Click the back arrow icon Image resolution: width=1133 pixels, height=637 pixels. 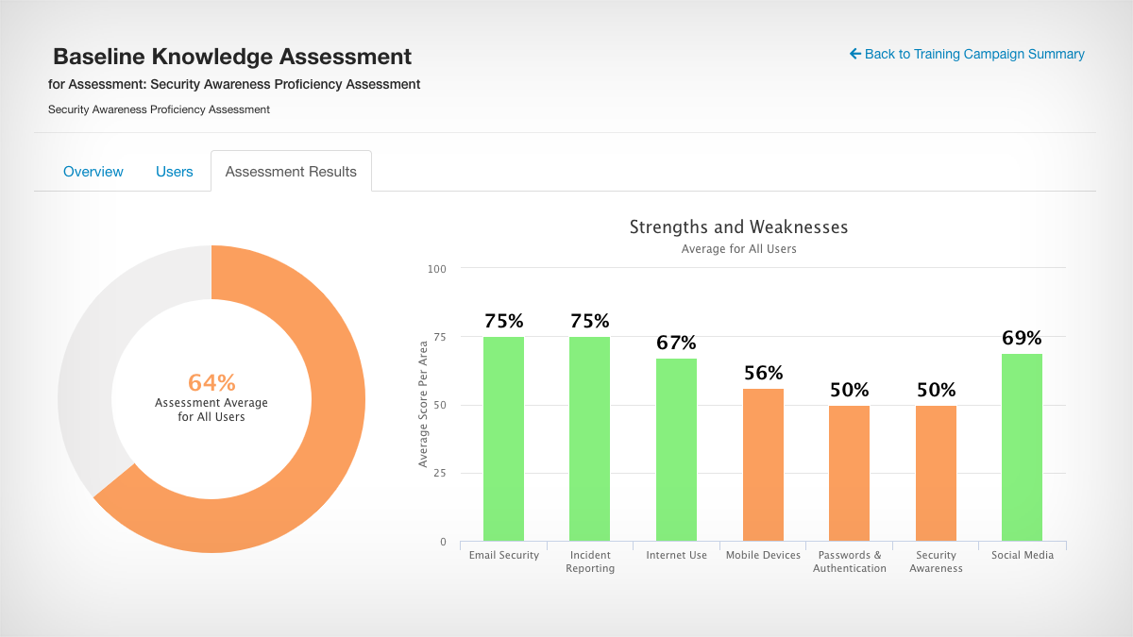[854, 54]
